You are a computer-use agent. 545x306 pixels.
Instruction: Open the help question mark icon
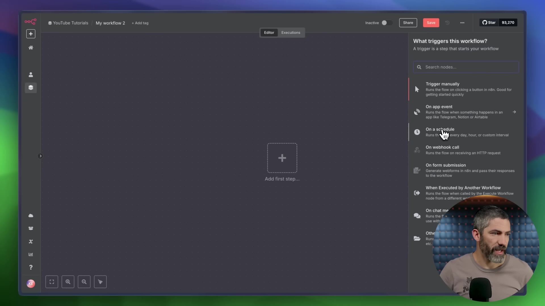tap(31, 267)
